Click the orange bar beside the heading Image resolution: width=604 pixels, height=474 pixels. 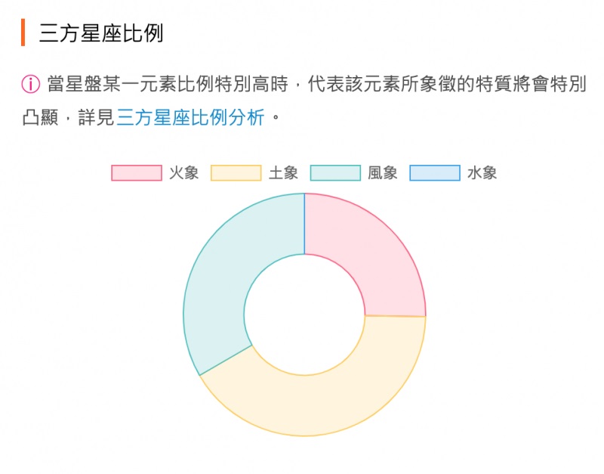click(x=23, y=33)
